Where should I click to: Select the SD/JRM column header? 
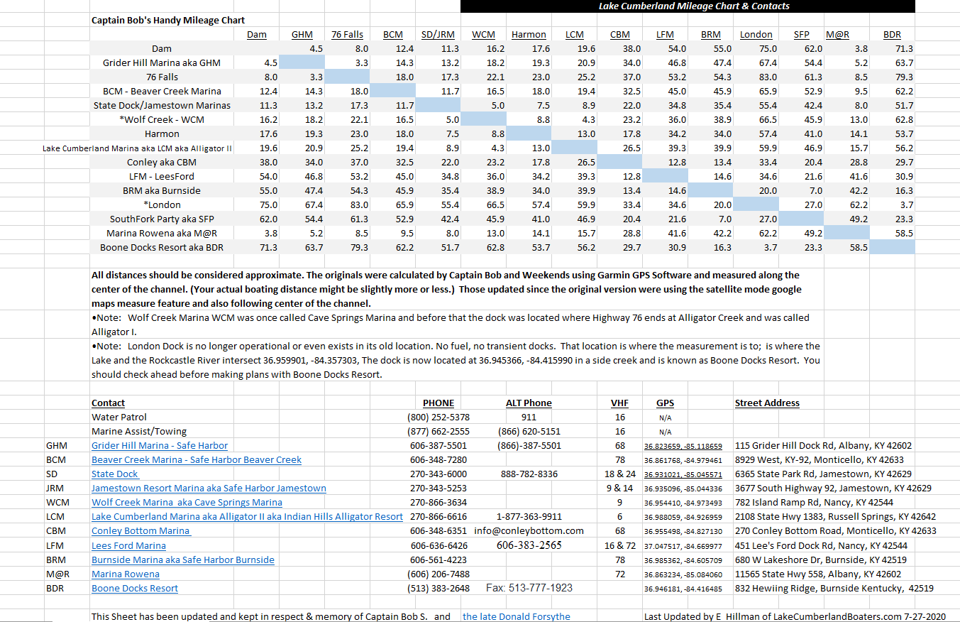pyautogui.click(x=438, y=35)
